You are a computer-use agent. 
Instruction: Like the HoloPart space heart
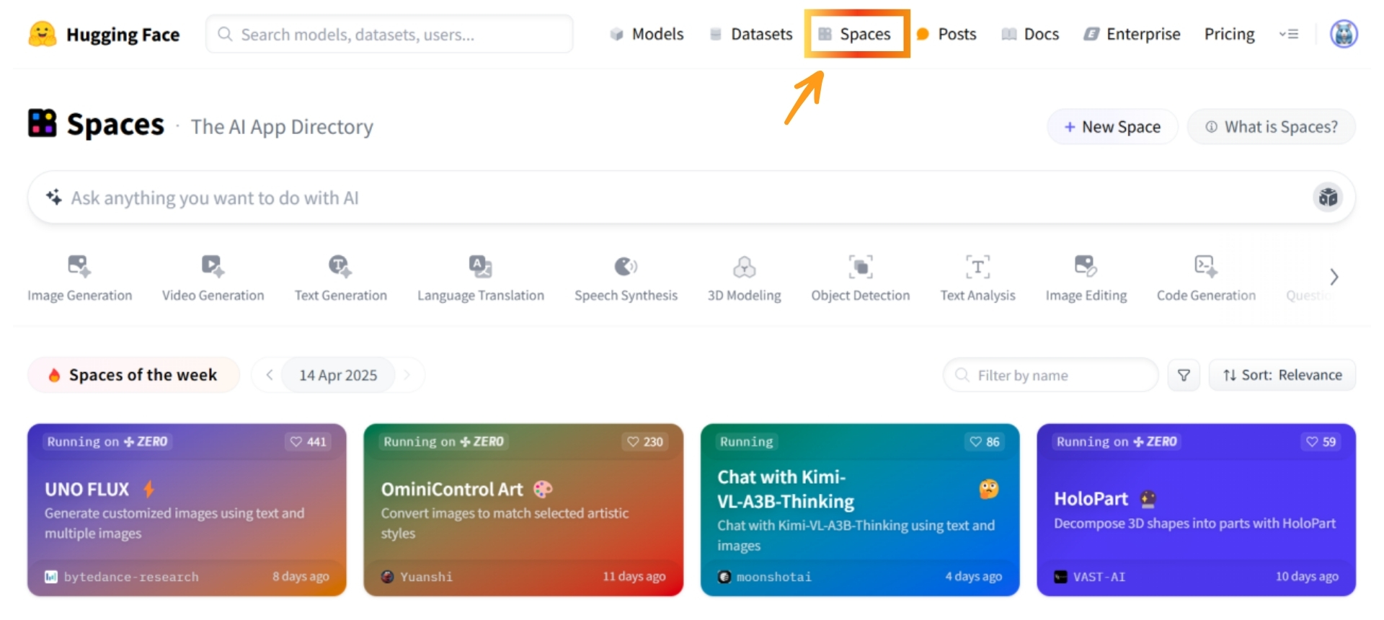pos(1321,442)
